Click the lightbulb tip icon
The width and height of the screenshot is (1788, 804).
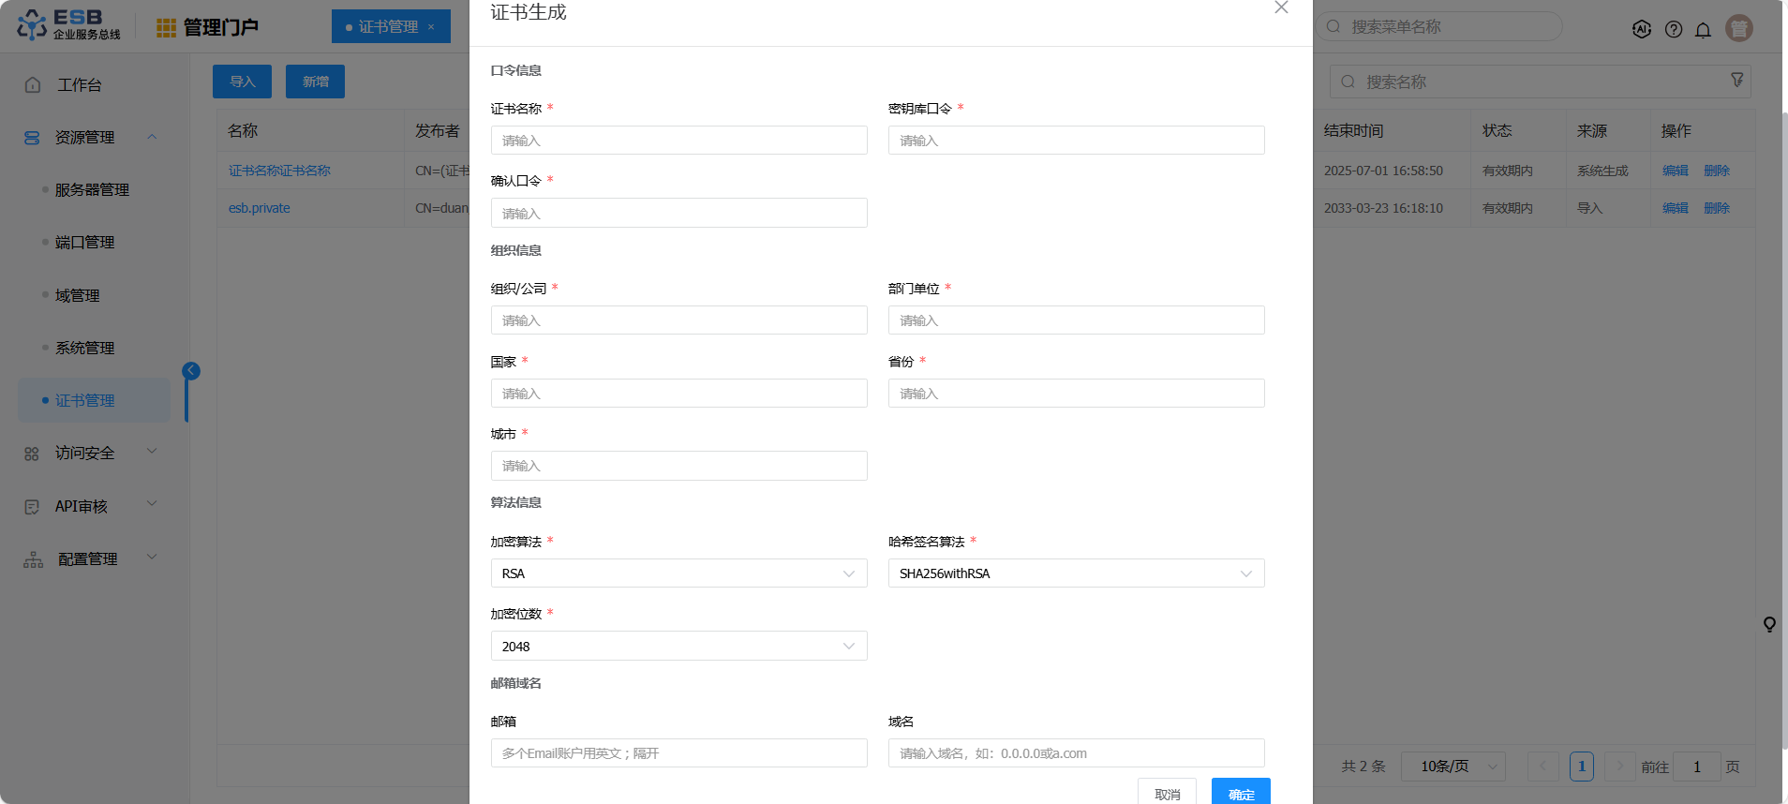pos(1768,624)
